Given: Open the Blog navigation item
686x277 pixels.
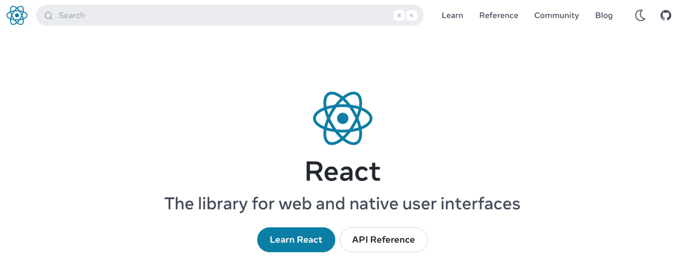Looking at the screenshot, I should [604, 15].
